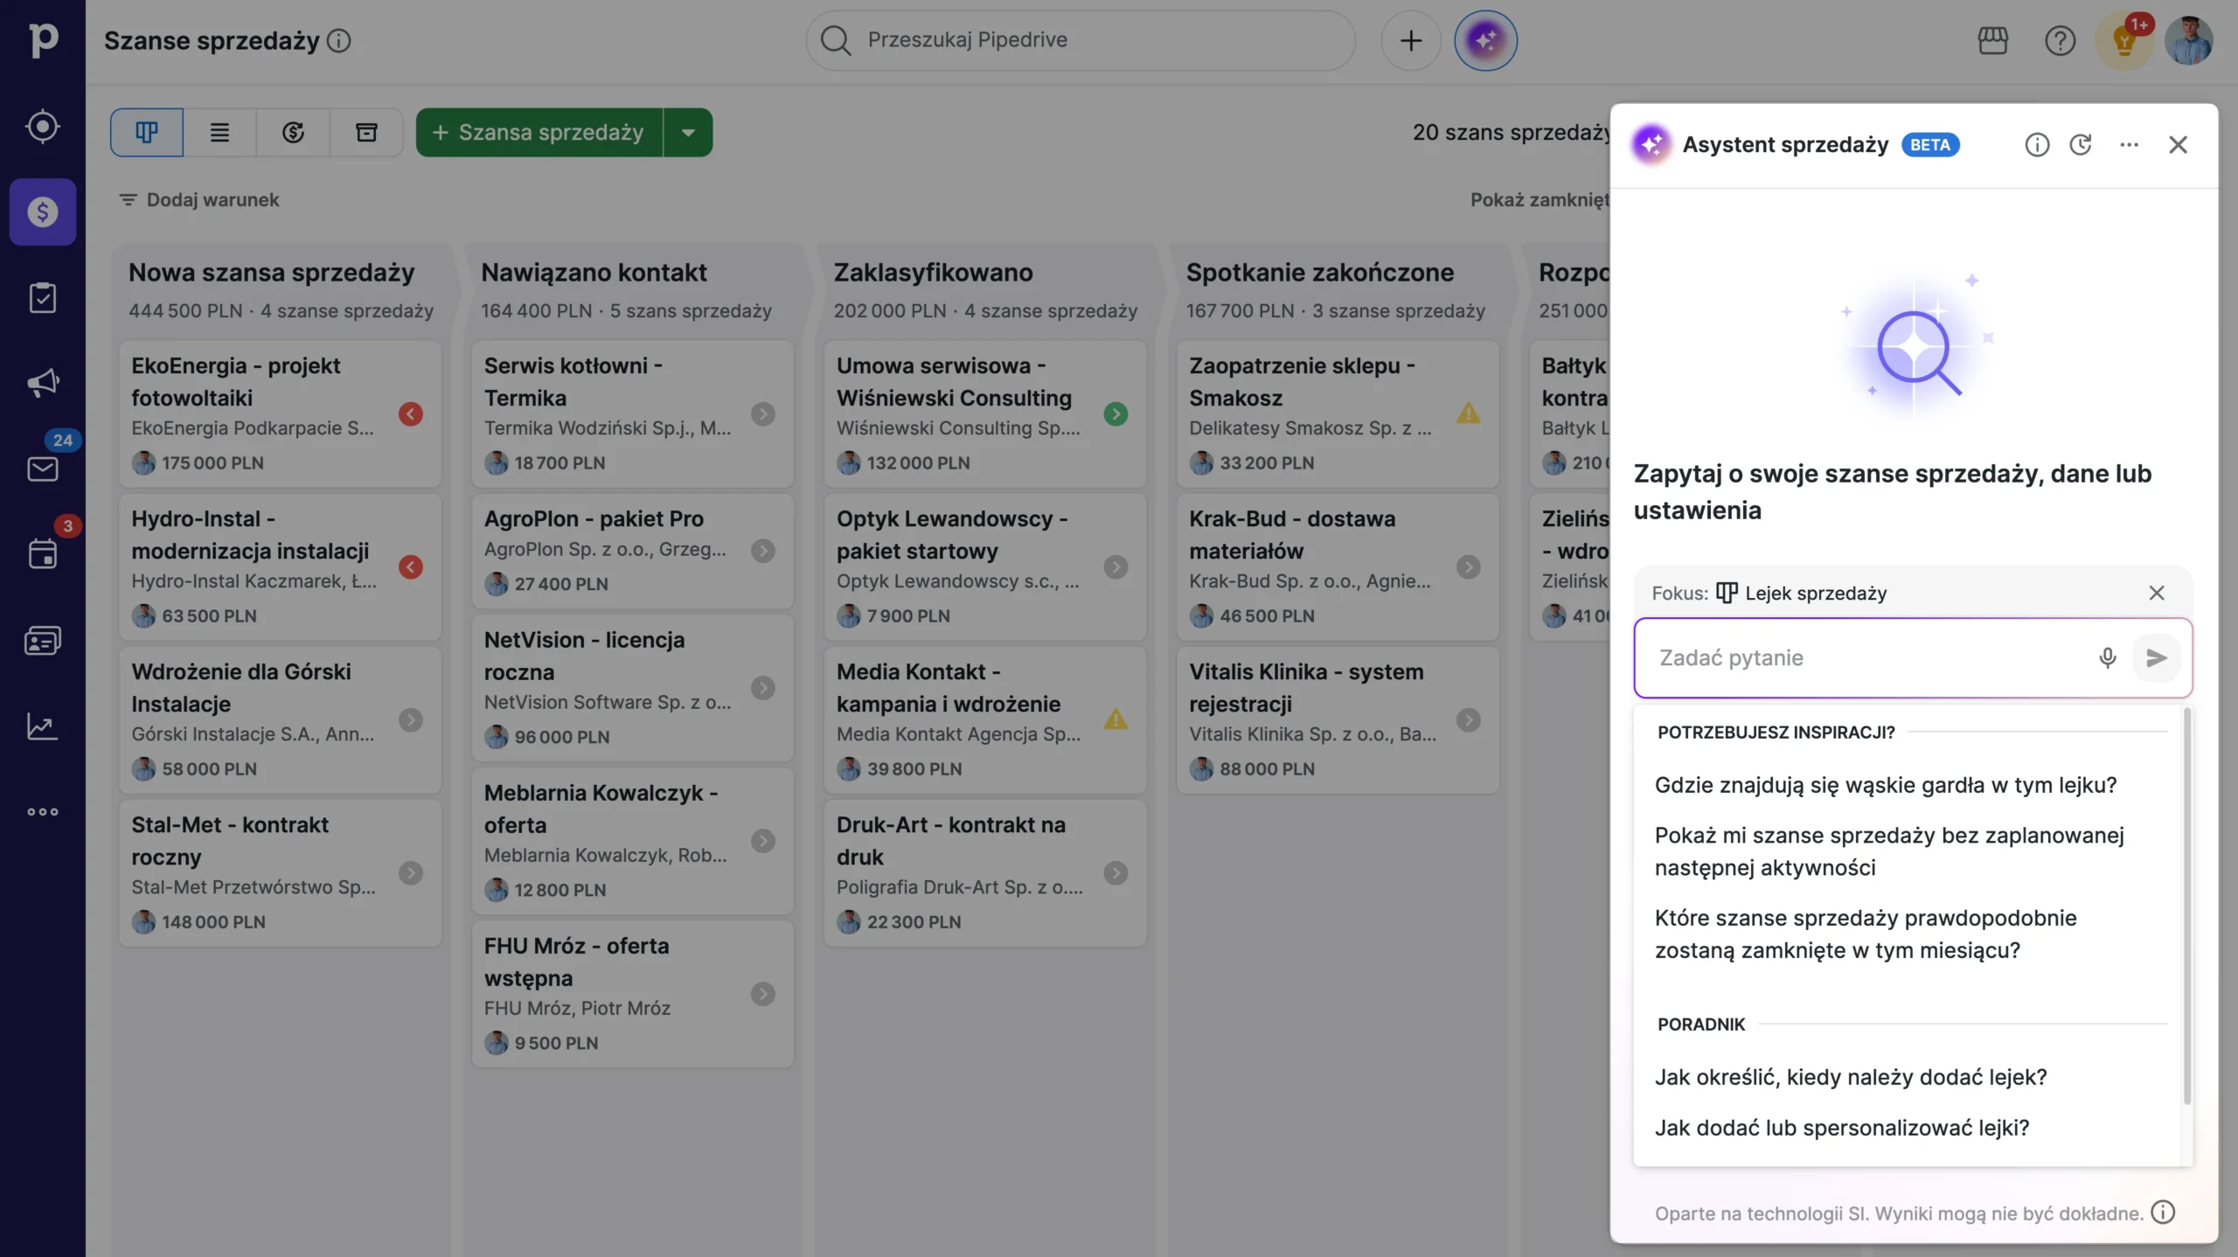Image resolution: width=2238 pixels, height=1257 pixels.
Task: Open the mail inbox icon with badge 24
Action: coord(42,469)
